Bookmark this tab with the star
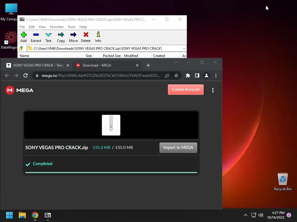The image size is (297, 222). pos(176,75)
